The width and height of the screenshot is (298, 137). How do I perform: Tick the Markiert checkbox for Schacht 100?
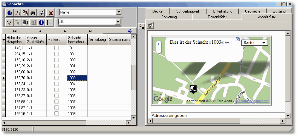pyautogui.click(x=57, y=54)
